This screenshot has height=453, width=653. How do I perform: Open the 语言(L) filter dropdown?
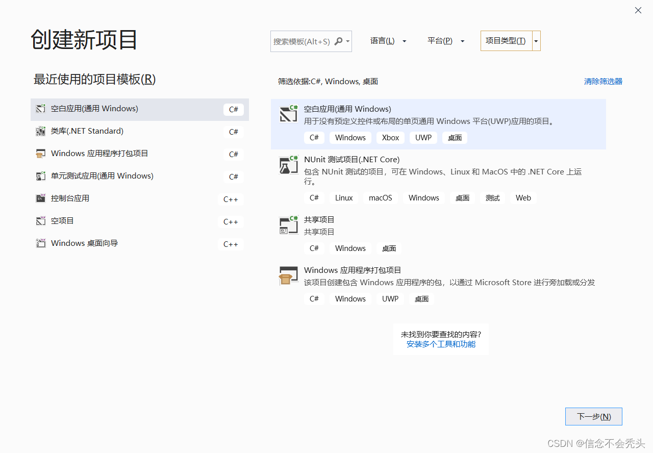coord(388,41)
